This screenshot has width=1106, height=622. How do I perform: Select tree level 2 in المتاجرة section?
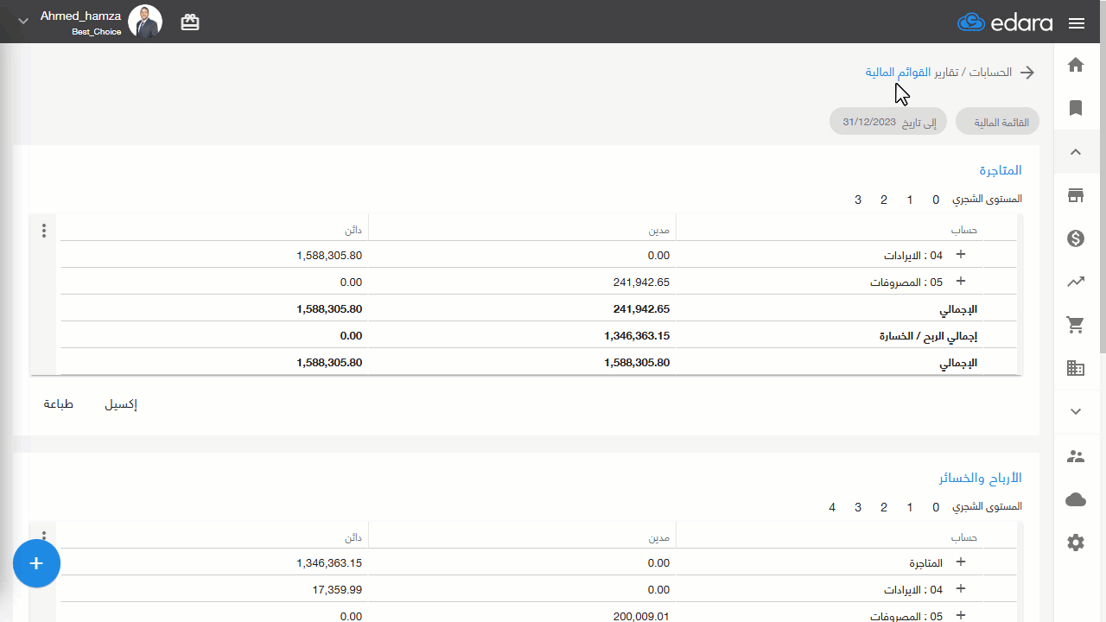click(884, 200)
